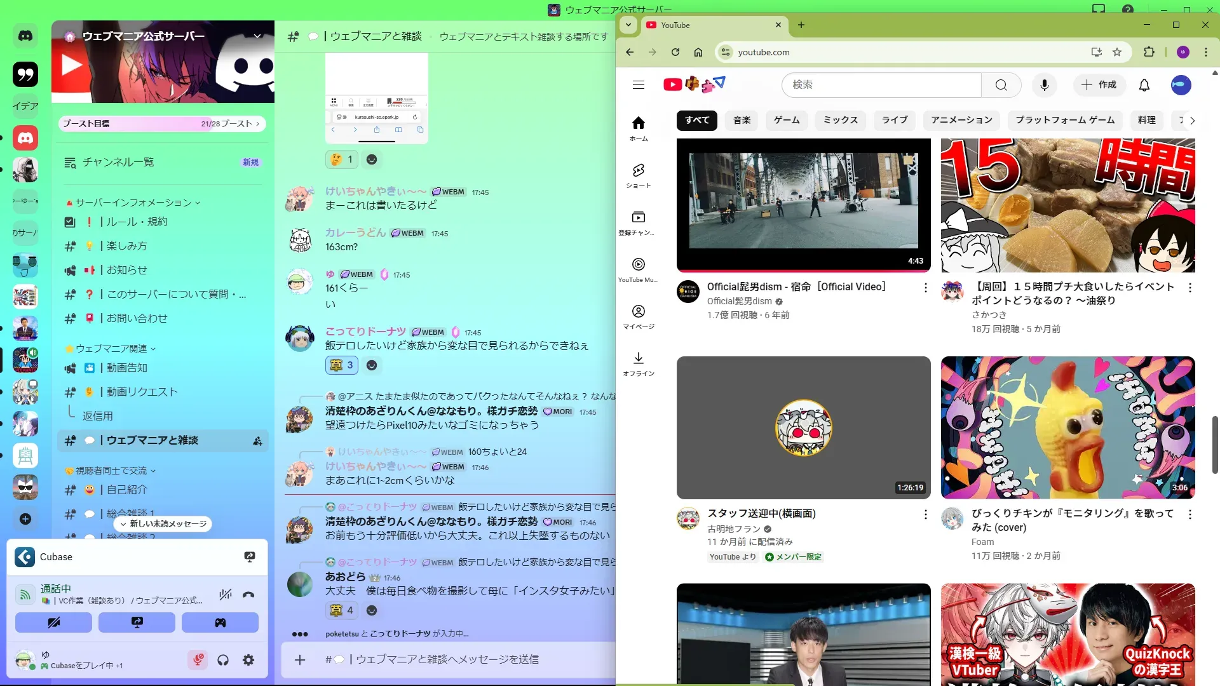Collapse the サーバーインフォメーション category
Image resolution: width=1220 pixels, height=686 pixels.
click(133, 203)
